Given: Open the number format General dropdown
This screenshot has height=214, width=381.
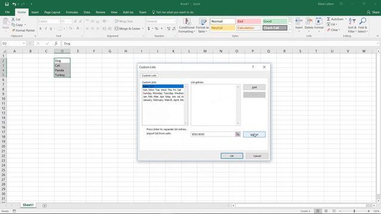Looking at the screenshot, I should pyautogui.click(x=174, y=21).
